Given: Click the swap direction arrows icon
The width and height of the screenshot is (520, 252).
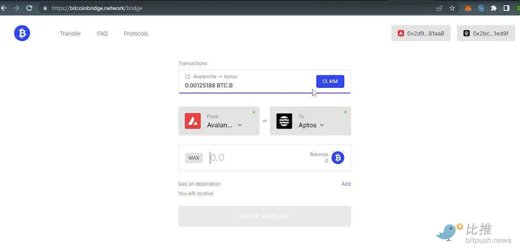Looking at the screenshot, I should (264, 121).
